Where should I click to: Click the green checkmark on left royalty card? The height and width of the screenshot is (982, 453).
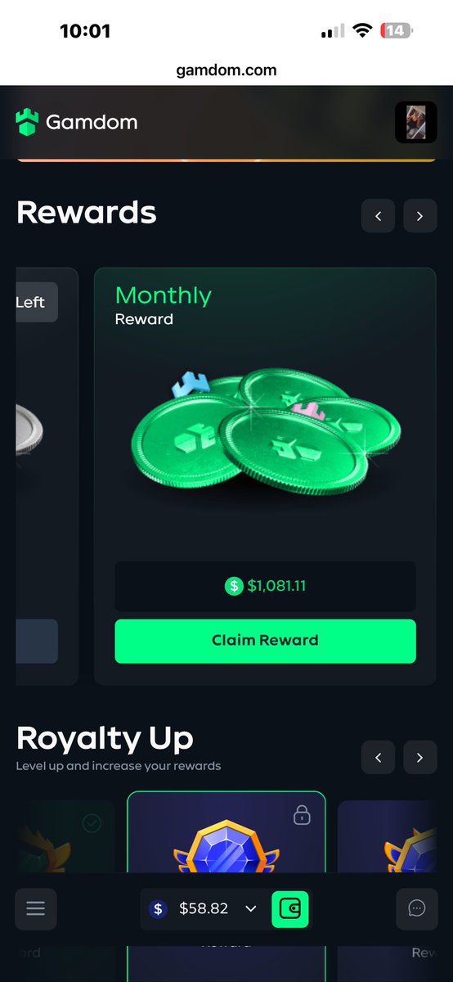pos(92,823)
